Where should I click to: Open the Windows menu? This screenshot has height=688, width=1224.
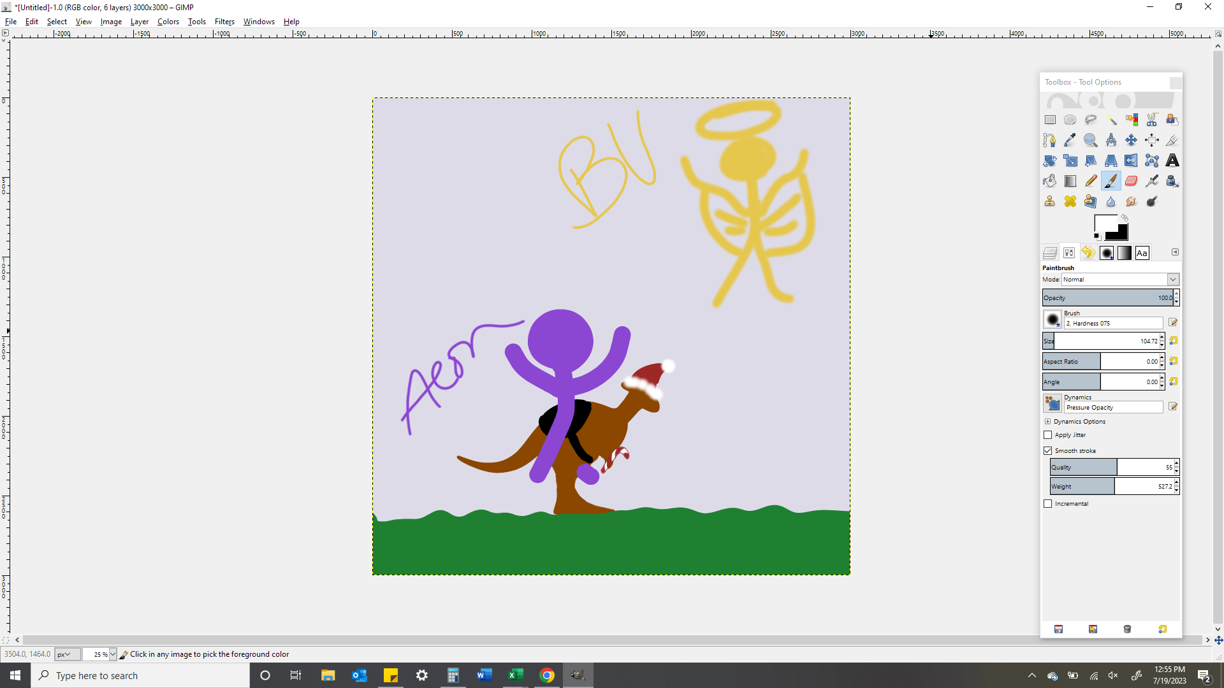tap(259, 22)
